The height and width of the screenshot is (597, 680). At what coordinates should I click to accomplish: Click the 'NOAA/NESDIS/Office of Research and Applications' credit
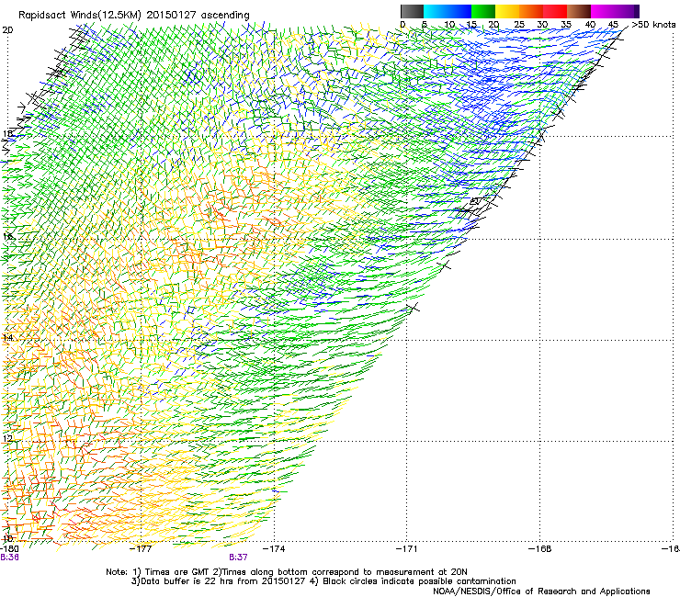coord(541,591)
